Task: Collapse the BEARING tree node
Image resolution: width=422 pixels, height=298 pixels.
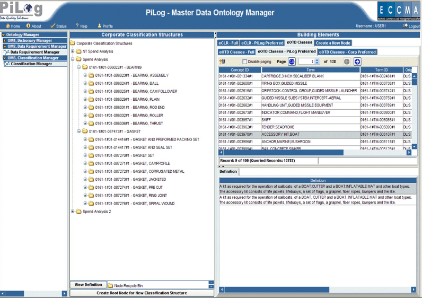Action: click(79, 67)
